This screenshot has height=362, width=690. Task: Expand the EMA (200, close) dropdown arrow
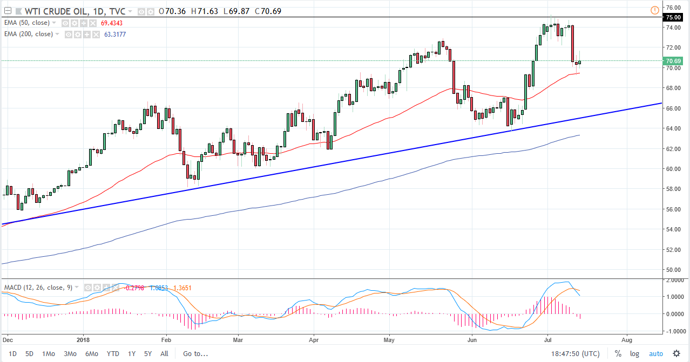[57, 35]
